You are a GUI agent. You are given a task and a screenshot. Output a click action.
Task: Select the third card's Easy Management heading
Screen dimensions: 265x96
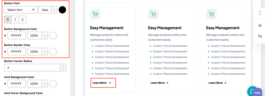(x=223, y=28)
